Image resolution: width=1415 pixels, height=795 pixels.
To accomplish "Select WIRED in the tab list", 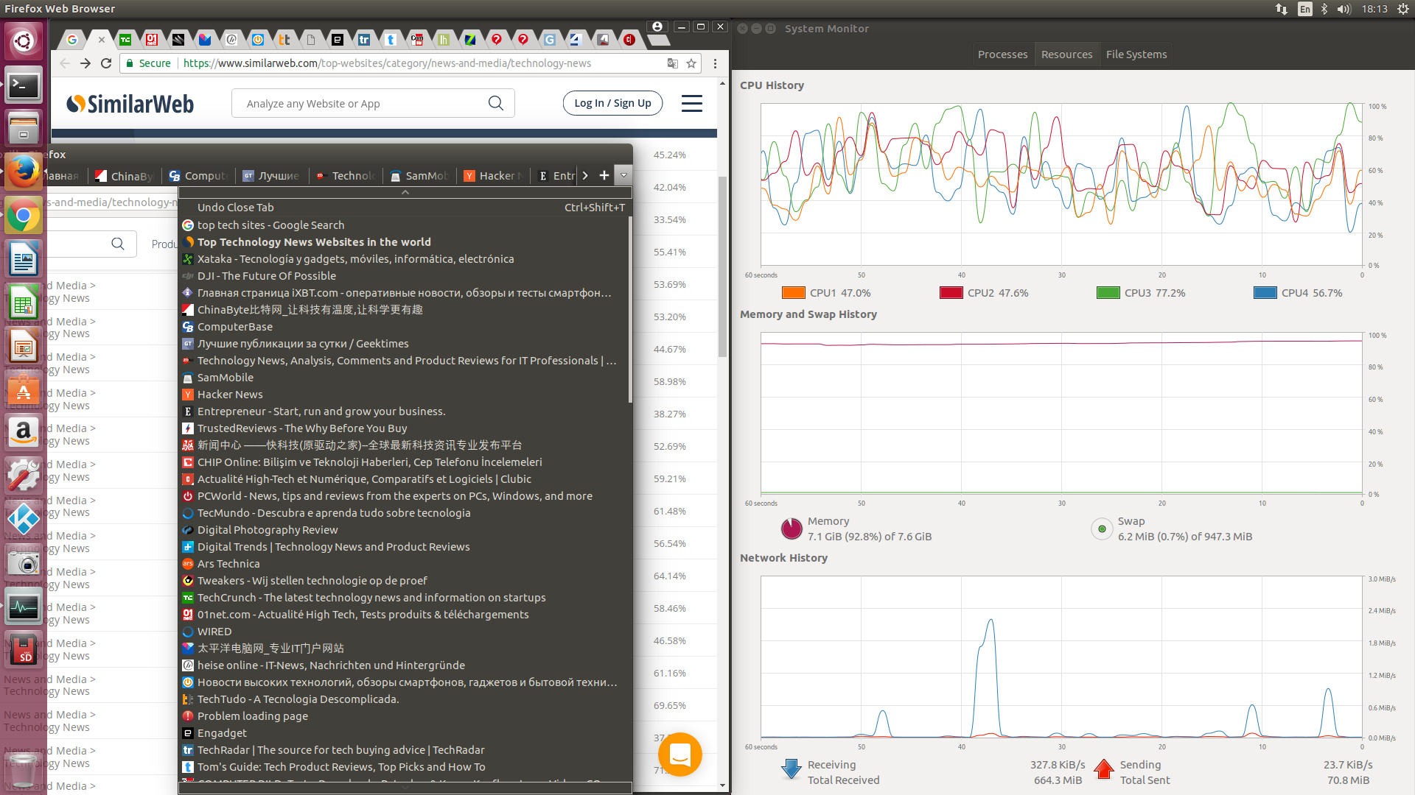I will tap(405, 632).
